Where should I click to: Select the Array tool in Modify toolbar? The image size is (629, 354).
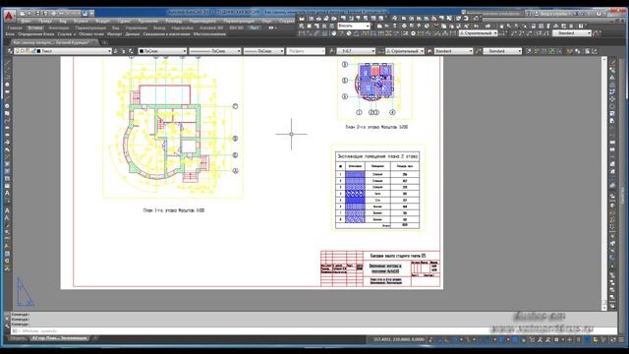(612, 91)
